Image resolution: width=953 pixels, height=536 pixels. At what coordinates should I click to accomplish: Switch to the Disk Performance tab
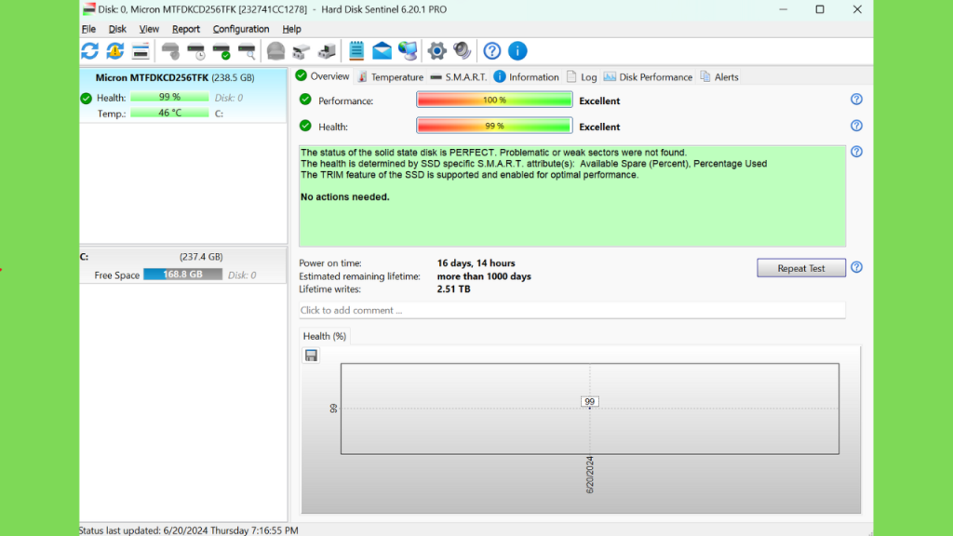pyautogui.click(x=648, y=77)
